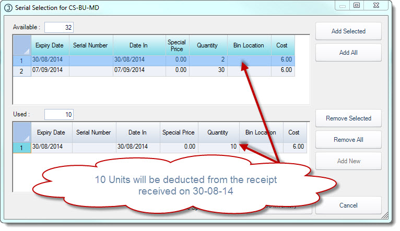
Task: Click Date In 07/09/2014 cell in available grid
Action: [139, 71]
